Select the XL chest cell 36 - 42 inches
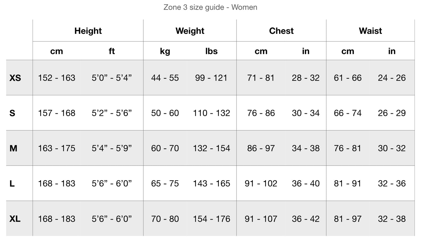Viewport: 421px width, 237px height. click(x=306, y=219)
